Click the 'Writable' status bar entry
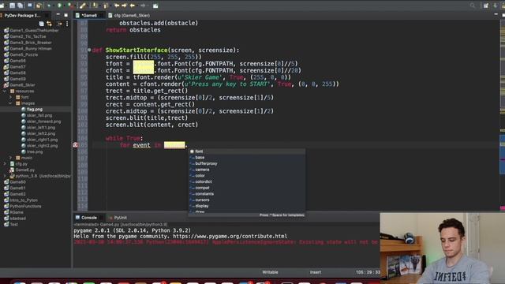The image size is (505, 284). click(270, 272)
